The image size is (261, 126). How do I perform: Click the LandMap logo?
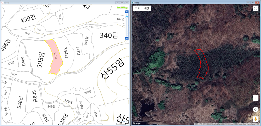[122, 7]
